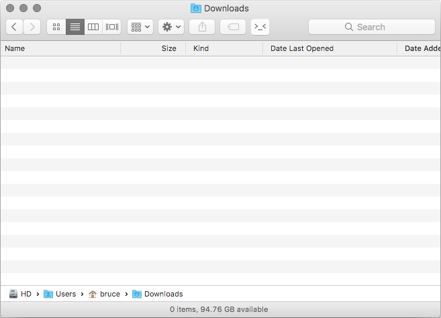Switch to list view
The height and width of the screenshot is (318, 441).
click(75, 27)
